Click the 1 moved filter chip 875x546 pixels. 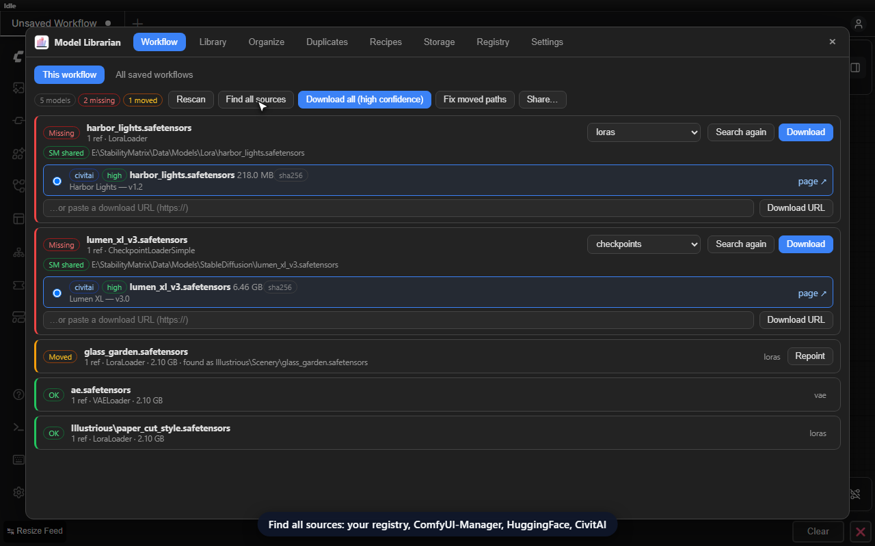[144, 100]
